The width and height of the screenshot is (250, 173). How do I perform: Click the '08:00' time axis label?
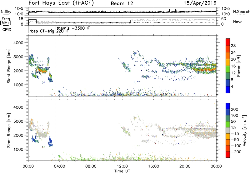91,166
